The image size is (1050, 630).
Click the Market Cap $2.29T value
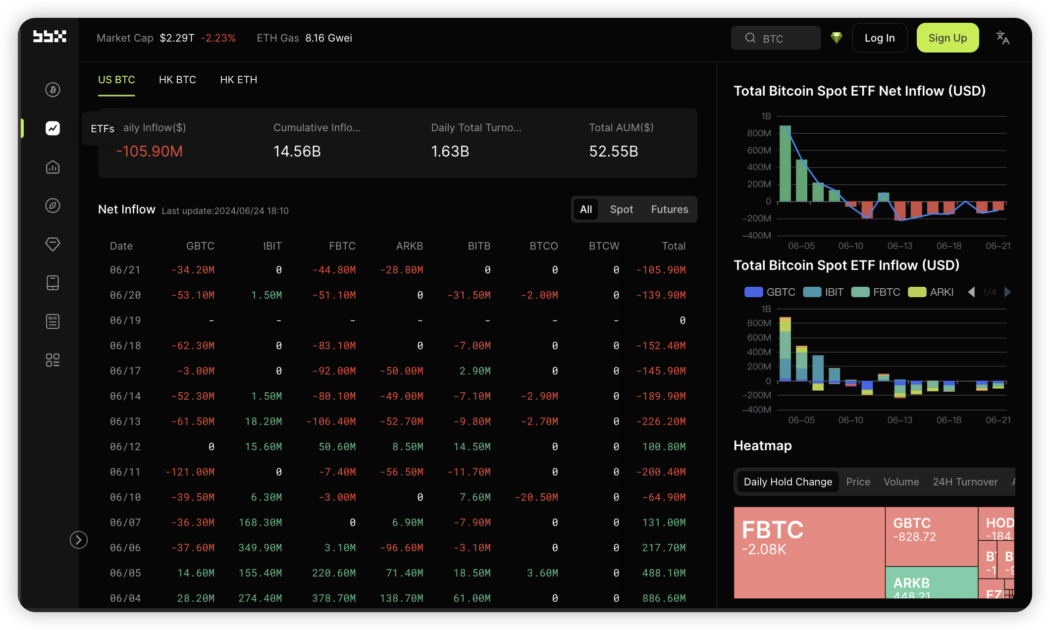177,38
